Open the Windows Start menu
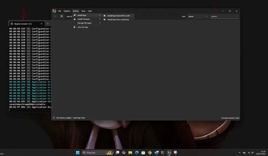This screenshot has height=156, width=268. coord(78,153)
